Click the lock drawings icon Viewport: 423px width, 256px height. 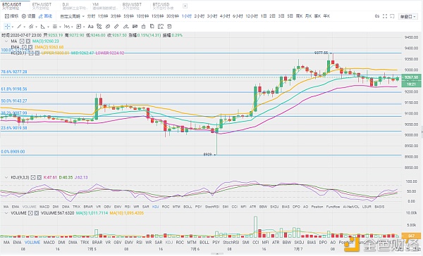tap(144, 27)
